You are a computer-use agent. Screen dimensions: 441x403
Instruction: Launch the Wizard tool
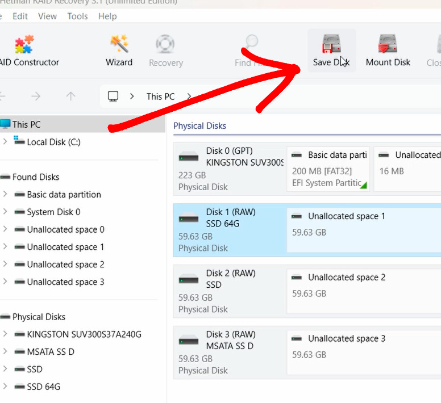pos(119,51)
